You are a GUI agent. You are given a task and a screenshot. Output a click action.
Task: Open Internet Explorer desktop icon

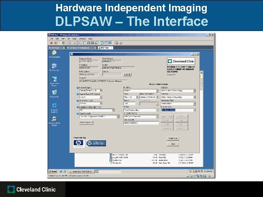click(54, 108)
